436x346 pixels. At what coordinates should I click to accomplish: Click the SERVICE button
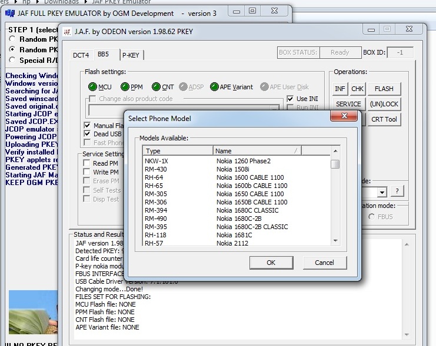click(349, 104)
